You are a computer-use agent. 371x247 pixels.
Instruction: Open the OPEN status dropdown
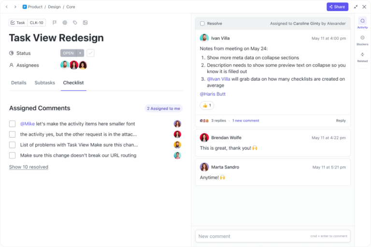coord(68,53)
